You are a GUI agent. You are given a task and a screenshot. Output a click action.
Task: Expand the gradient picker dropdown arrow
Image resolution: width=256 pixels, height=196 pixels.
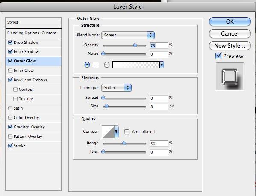[x=162, y=65]
